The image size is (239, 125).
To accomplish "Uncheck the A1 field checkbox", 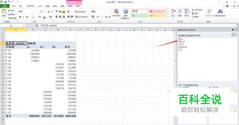I will (x=179, y=39).
